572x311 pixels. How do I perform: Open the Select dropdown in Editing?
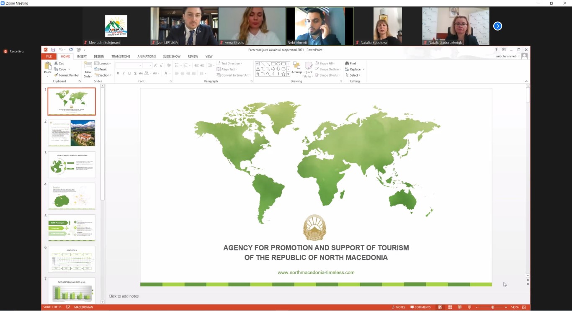coord(353,75)
